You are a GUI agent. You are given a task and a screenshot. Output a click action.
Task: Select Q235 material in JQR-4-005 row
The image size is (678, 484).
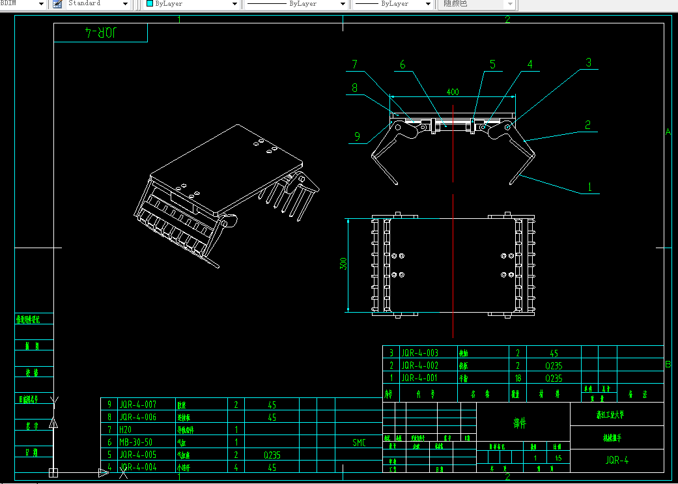272,455
